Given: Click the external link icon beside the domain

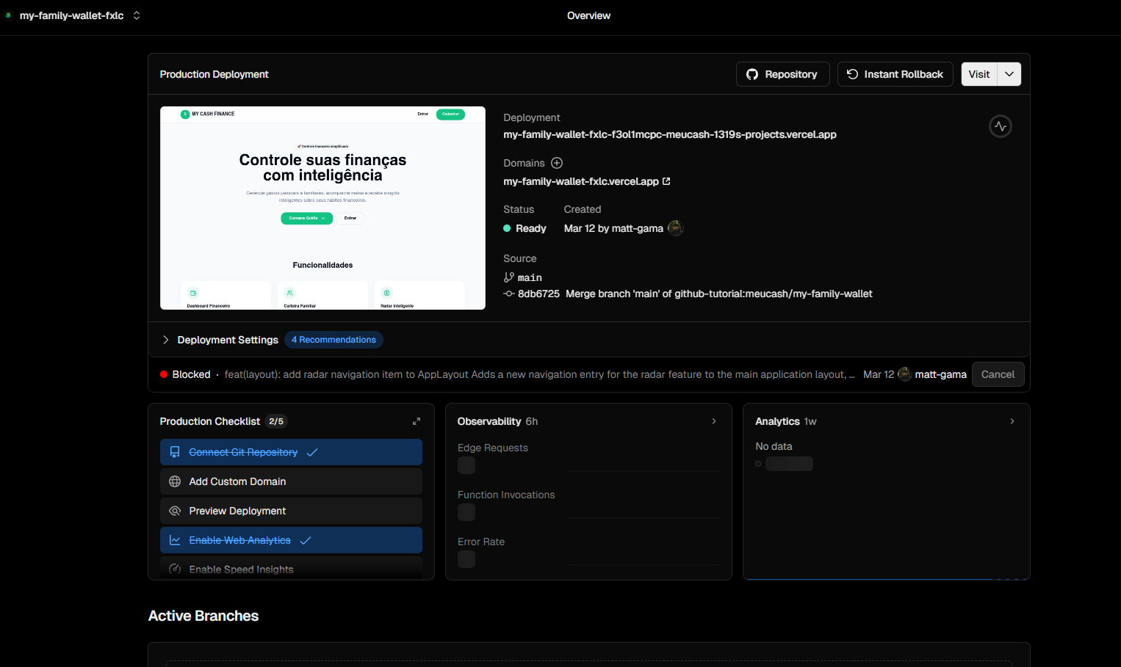Looking at the screenshot, I should (666, 181).
